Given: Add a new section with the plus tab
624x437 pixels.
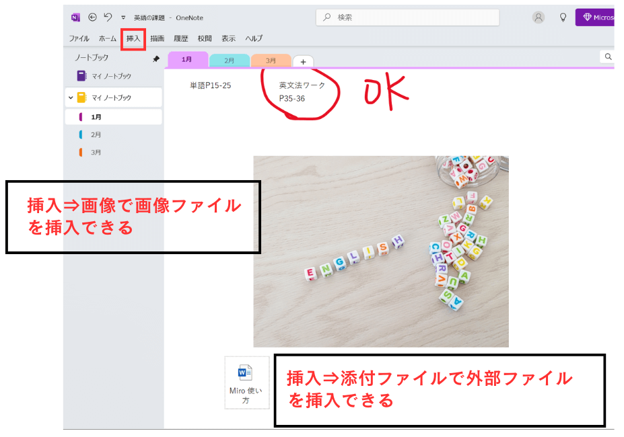Looking at the screenshot, I should (303, 62).
